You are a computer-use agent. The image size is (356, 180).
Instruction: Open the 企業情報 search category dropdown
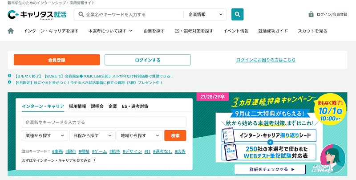[205, 14]
